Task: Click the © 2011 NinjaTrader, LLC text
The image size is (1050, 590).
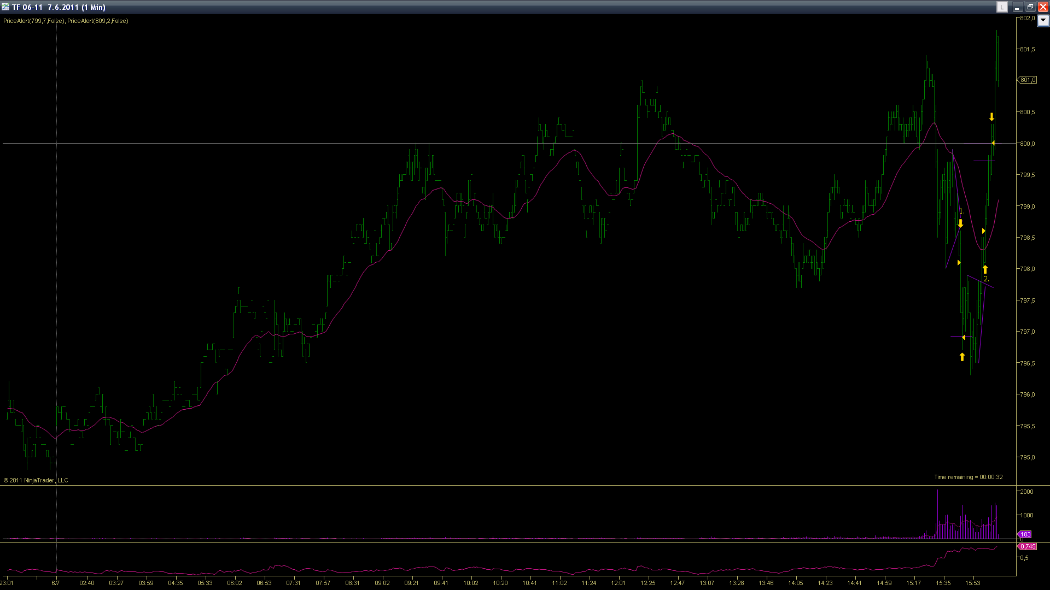Action: [x=36, y=480]
